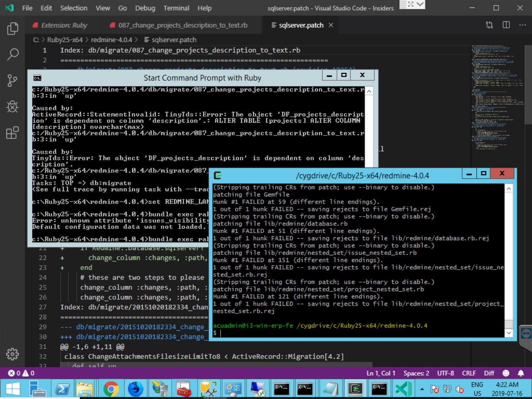Click scroll up arrow in Cygwin terminal
The image size is (532, 399).
tap(509, 189)
